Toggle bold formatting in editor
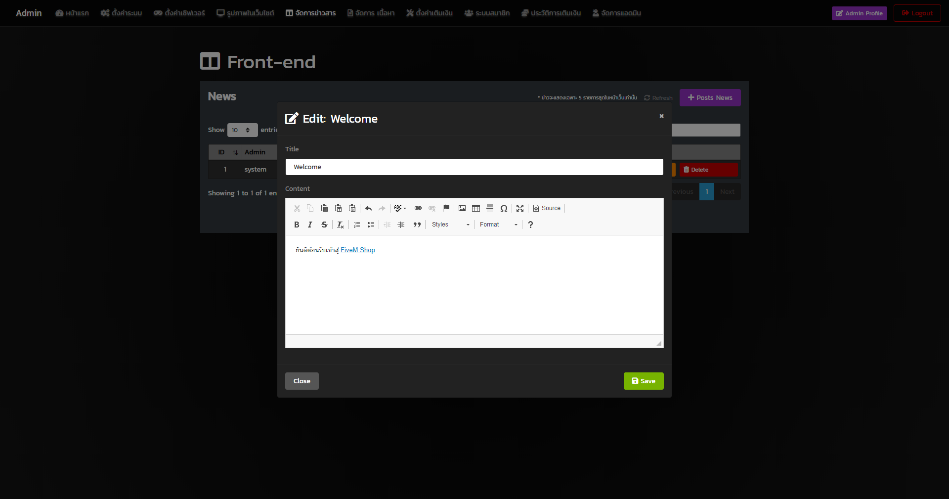Screen dimensions: 949x499 point(297,225)
